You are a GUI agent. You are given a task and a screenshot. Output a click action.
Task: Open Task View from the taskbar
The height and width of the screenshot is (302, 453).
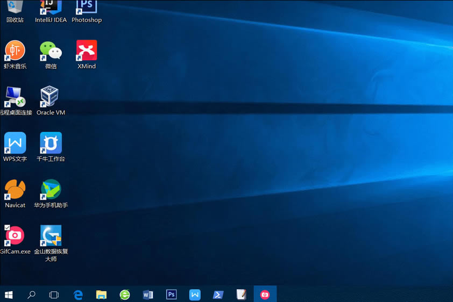click(x=54, y=294)
